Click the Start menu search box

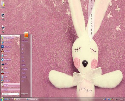[x=10, y=94]
